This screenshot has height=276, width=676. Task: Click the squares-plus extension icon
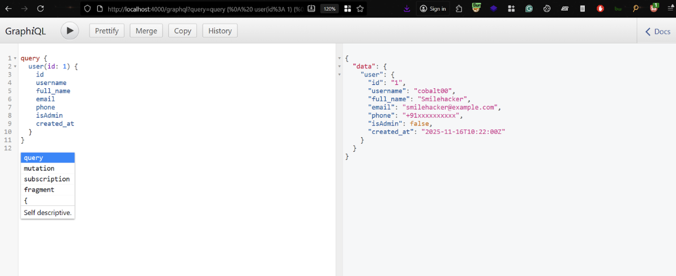(511, 8)
